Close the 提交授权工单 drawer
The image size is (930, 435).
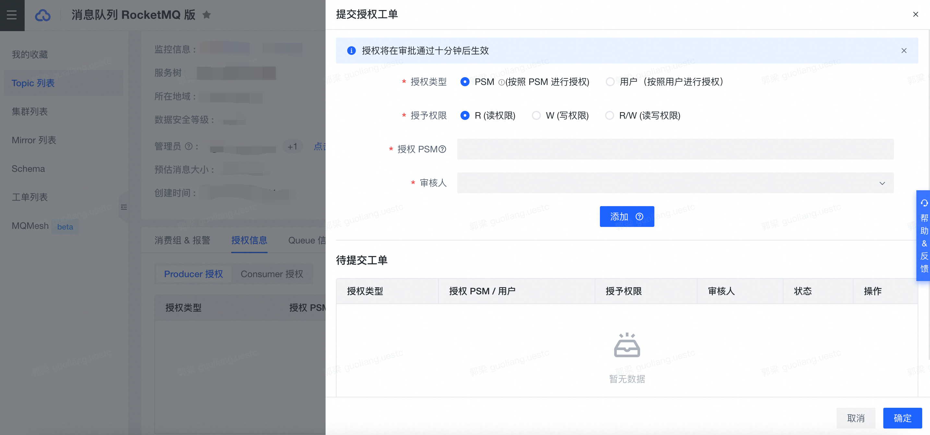[x=915, y=15]
